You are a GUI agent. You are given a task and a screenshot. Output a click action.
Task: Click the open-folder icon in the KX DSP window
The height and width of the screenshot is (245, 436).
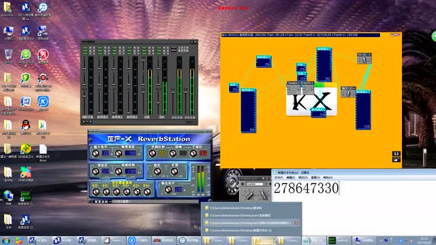396,159
